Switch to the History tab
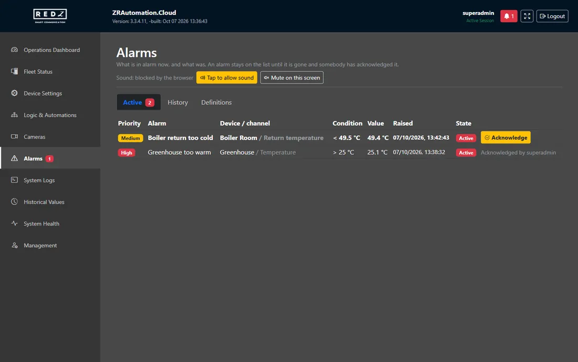This screenshot has width=578, height=362. 178,102
